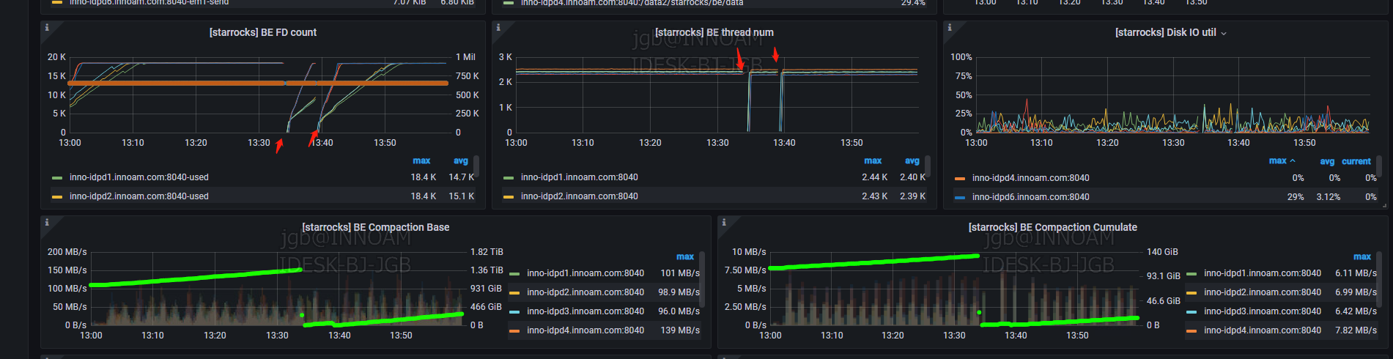
Task: Open the BE thread num panel title menu
Action: pos(714,32)
